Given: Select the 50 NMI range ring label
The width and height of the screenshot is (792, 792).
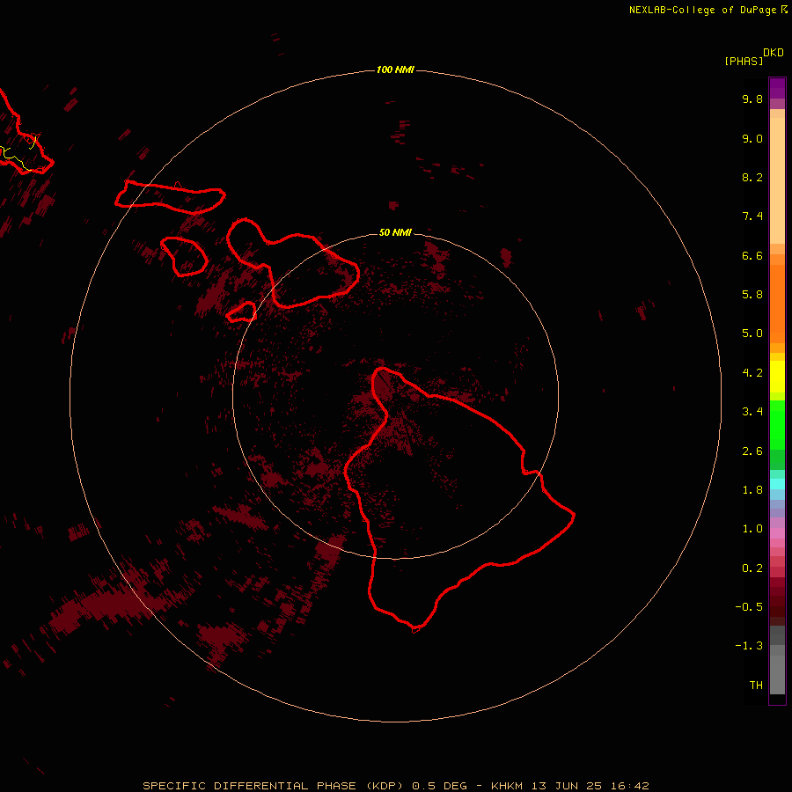Looking at the screenshot, I should click(395, 232).
